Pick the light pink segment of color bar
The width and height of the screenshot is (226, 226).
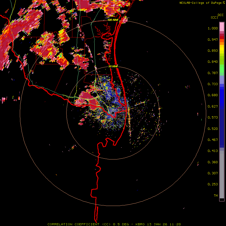pyautogui.click(x=222, y=27)
